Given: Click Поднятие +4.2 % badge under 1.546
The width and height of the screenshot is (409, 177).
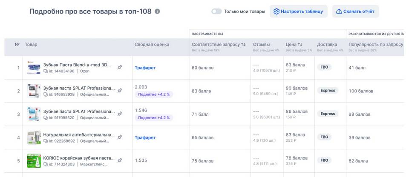Looking at the screenshot, I should [x=154, y=117].
